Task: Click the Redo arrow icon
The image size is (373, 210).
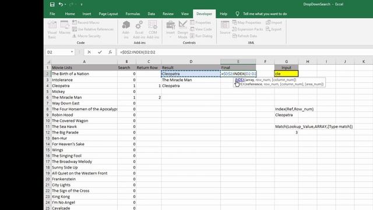Action: pyautogui.click(x=71, y=4)
